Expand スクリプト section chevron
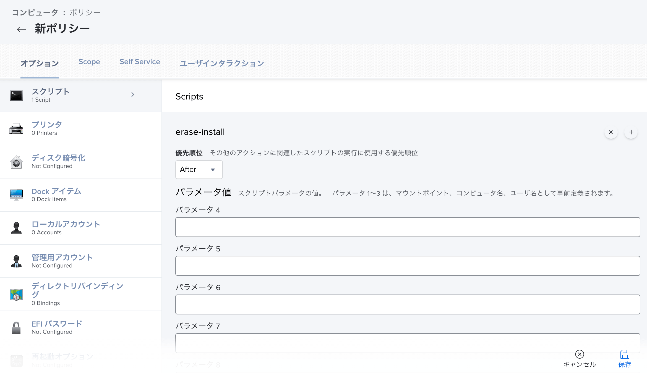The height and width of the screenshot is (373, 647). (133, 94)
